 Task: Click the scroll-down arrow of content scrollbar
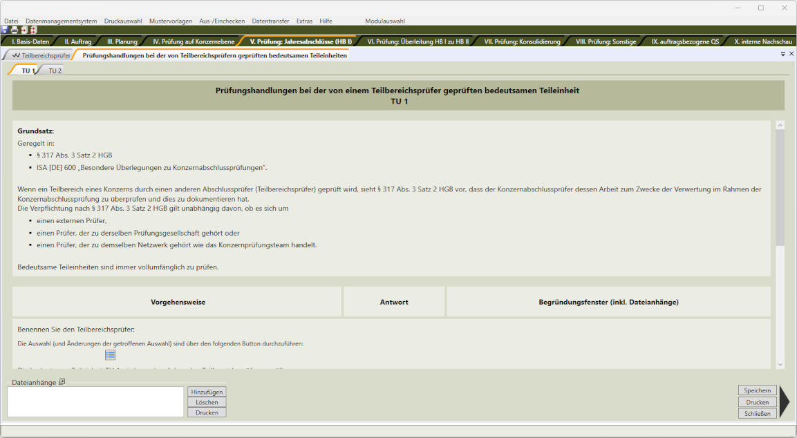pyautogui.click(x=780, y=364)
